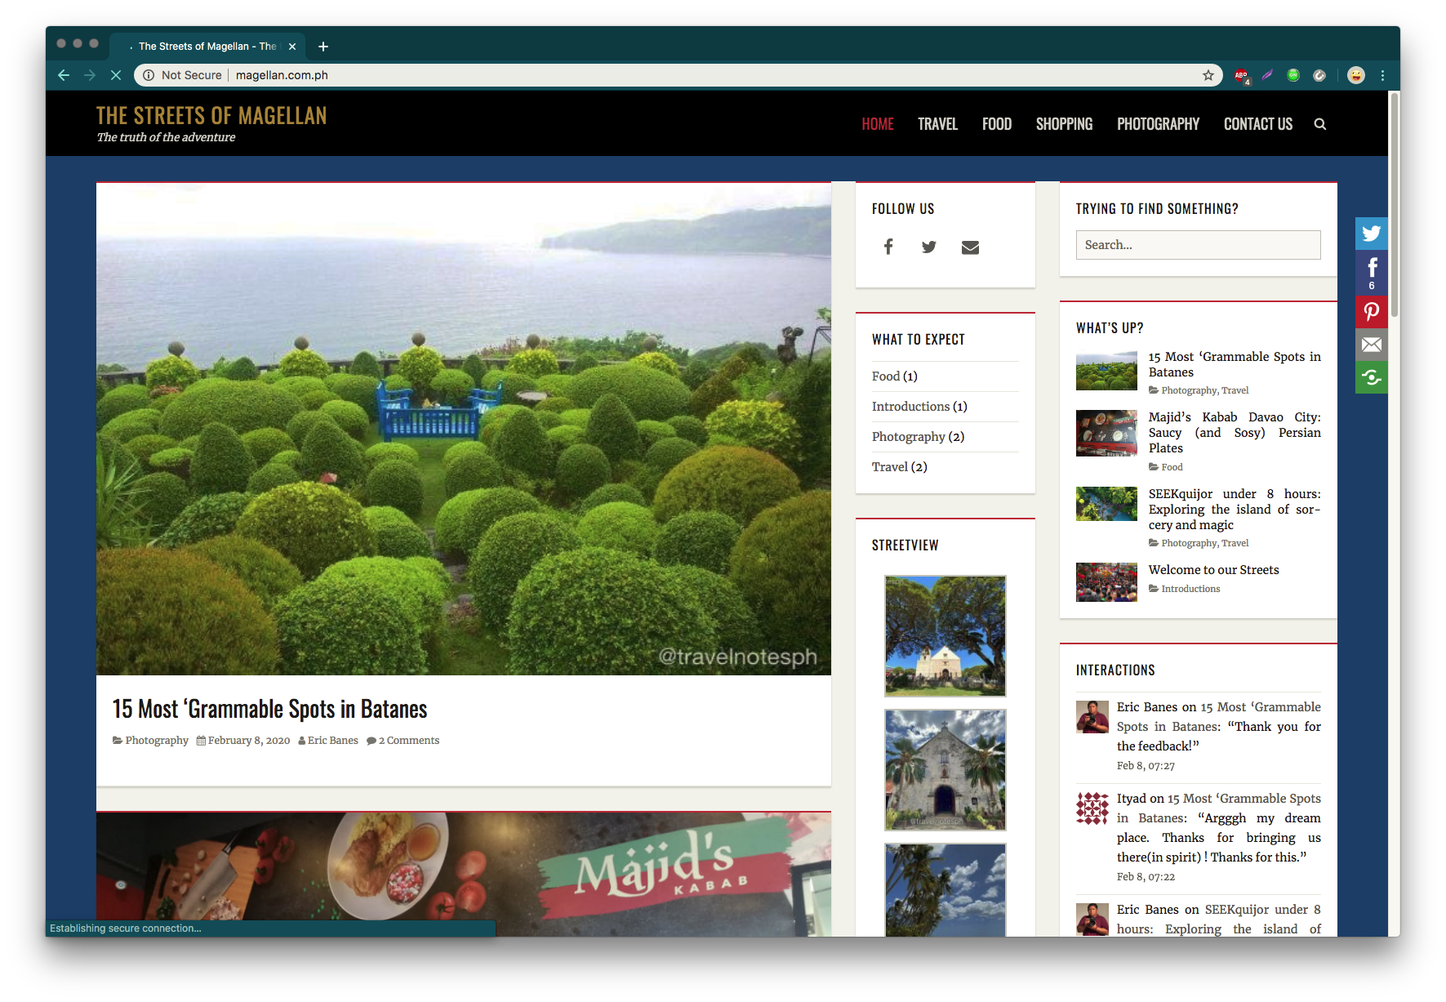Share via the Pinterest side button
The width and height of the screenshot is (1446, 1002).
pyautogui.click(x=1372, y=312)
